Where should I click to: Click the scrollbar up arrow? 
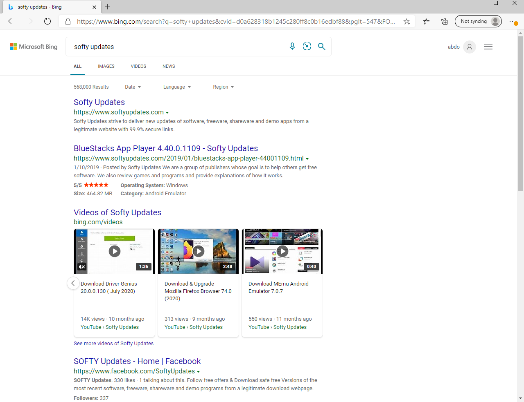click(520, 32)
